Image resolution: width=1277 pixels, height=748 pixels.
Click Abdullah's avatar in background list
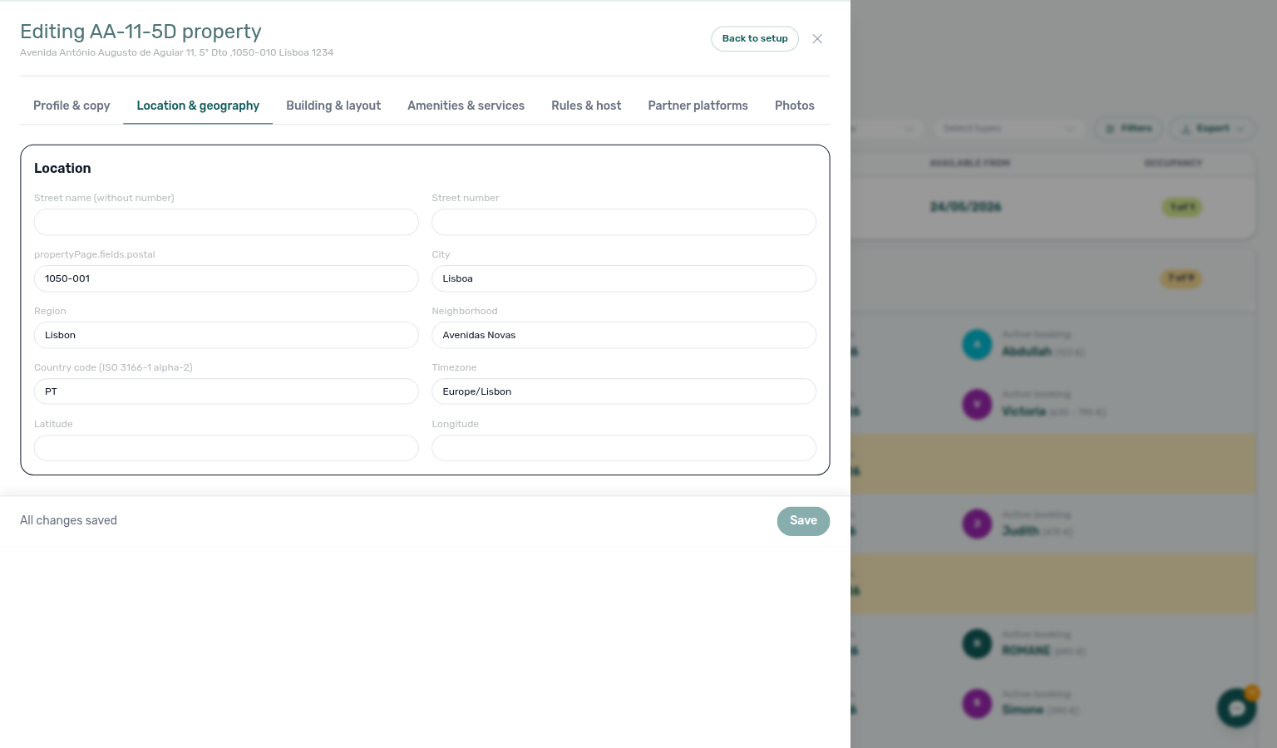point(977,344)
